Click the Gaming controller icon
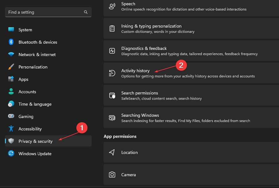Image resolution: width=279 pixels, height=188 pixels. coord(11,116)
